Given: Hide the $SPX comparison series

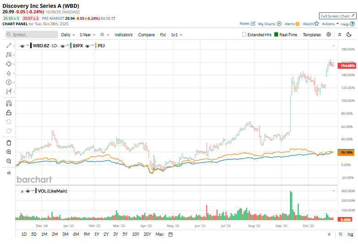Looking at the screenshot, I should pos(62,46).
